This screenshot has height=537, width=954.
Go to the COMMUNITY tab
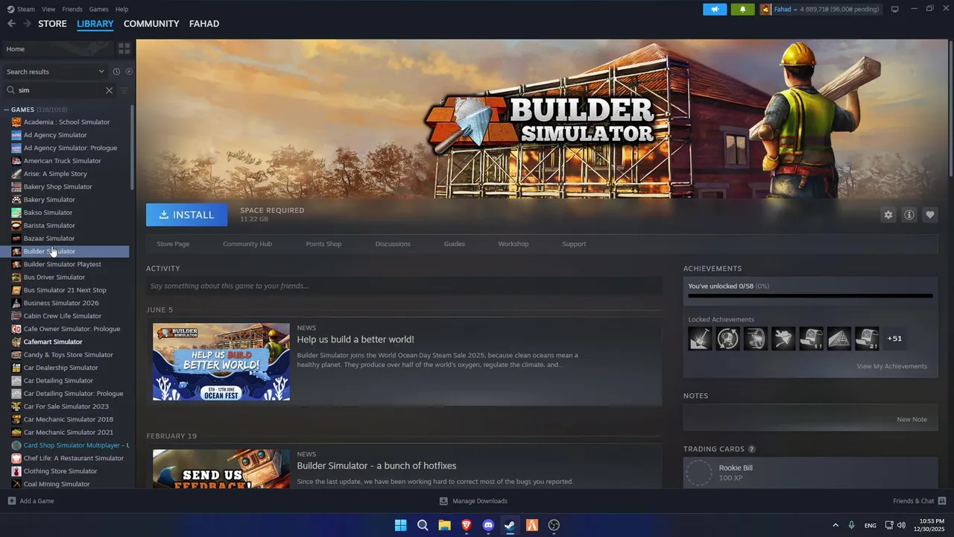click(151, 24)
